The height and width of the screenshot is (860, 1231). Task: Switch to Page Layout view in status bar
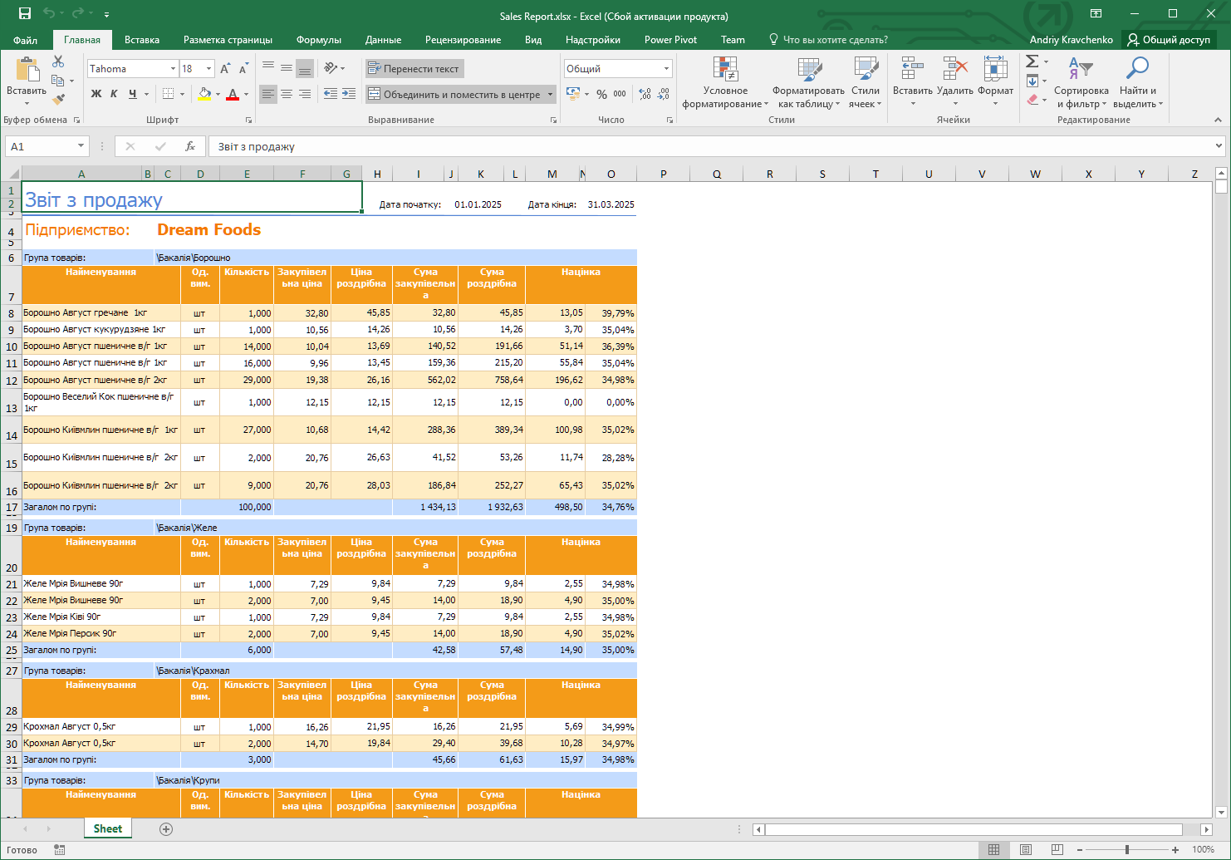coord(1026,850)
